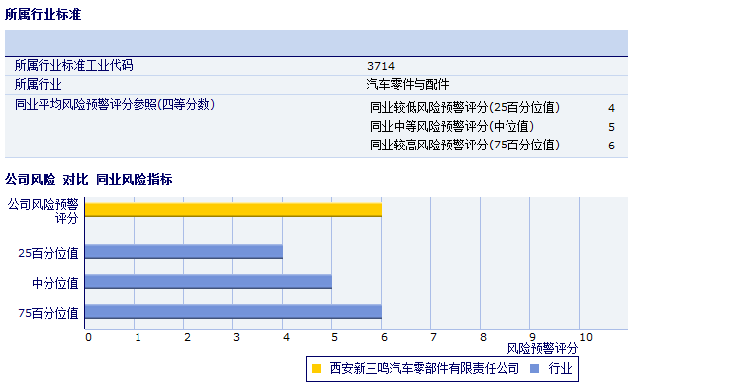Click the 同业较高风险预警评分(75百分位值) row
The image size is (738, 390).
click(493, 146)
